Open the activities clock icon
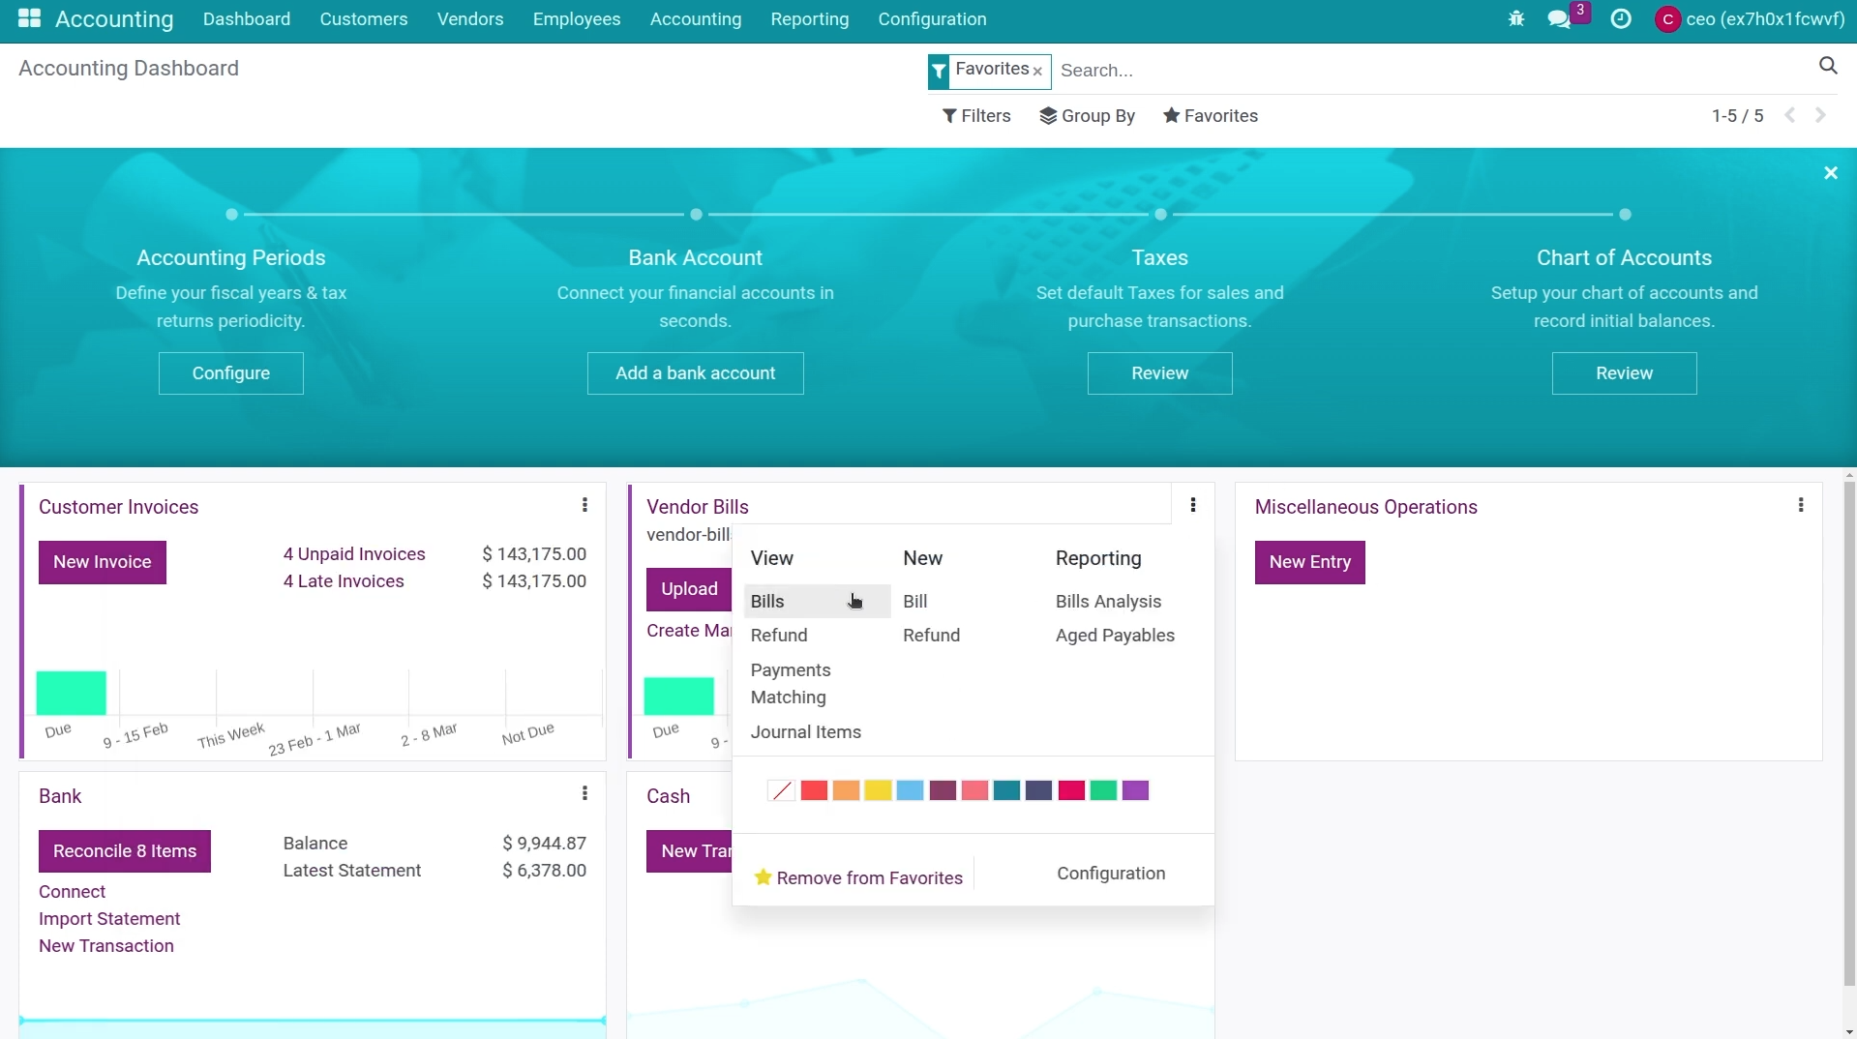This screenshot has height=1039, width=1857. (x=1621, y=18)
